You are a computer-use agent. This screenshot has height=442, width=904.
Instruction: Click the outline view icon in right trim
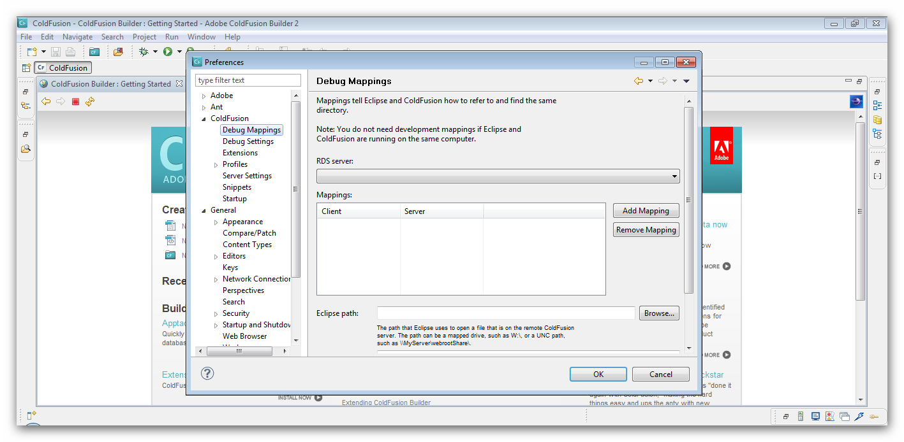click(x=877, y=106)
